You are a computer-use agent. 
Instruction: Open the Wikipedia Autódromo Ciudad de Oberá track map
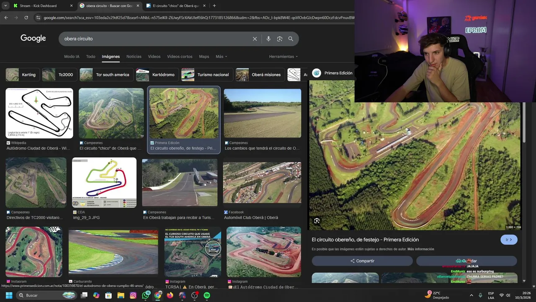pyautogui.click(x=39, y=113)
